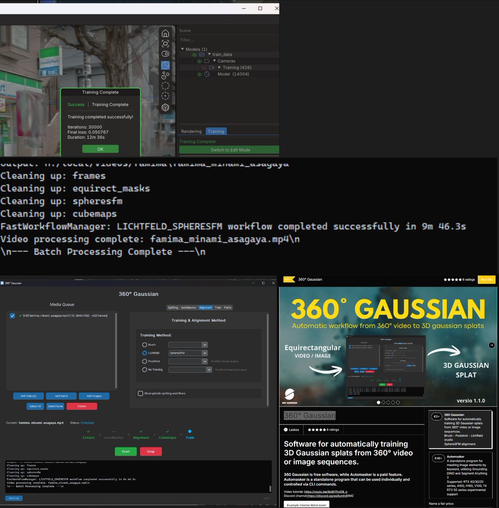
Task: Click the splat icon beside Model (14004)
Action: tap(207, 74)
